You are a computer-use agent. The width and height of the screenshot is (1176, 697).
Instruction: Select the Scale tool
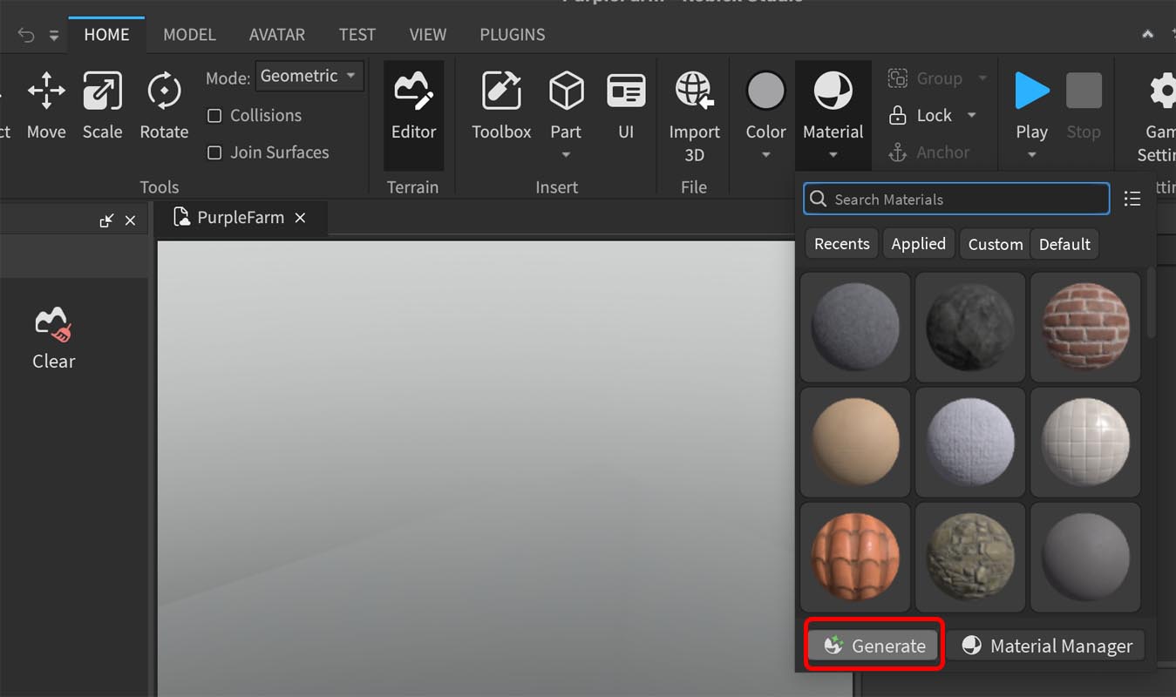tap(102, 106)
